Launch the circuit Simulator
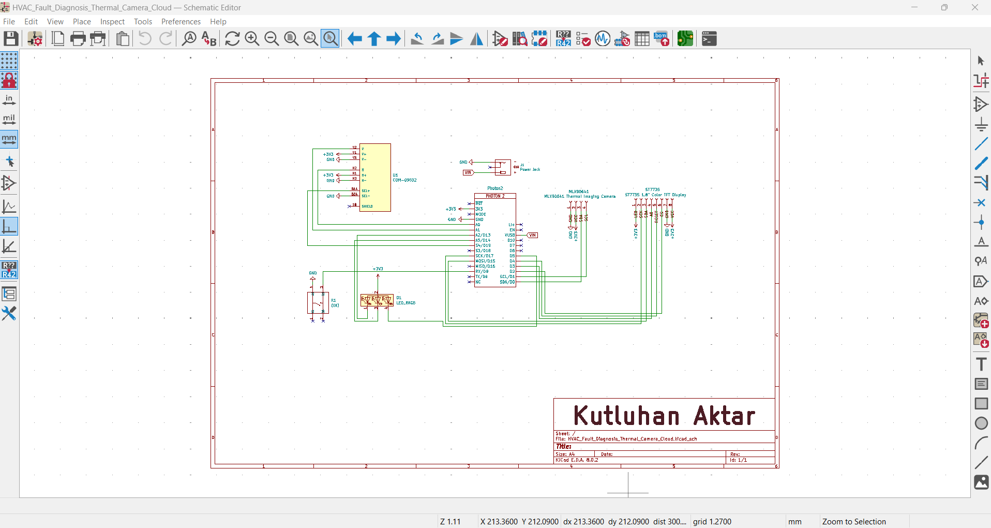The width and height of the screenshot is (991, 528). click(602, 38)
